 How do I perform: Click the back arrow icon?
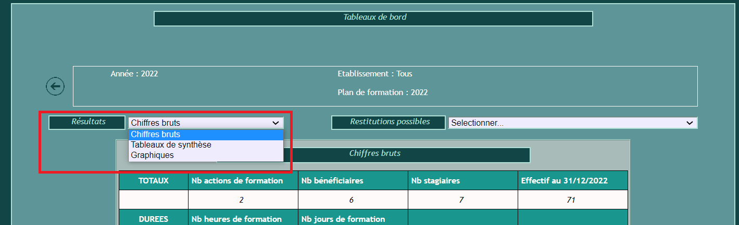pyautogui.click(x=55, y=86)
